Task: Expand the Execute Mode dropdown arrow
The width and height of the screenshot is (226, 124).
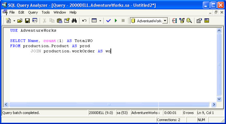Action: click(x=100, y=21)
